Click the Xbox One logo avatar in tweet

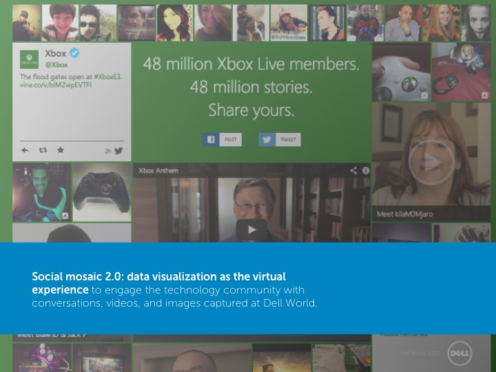tap(29, 59)
